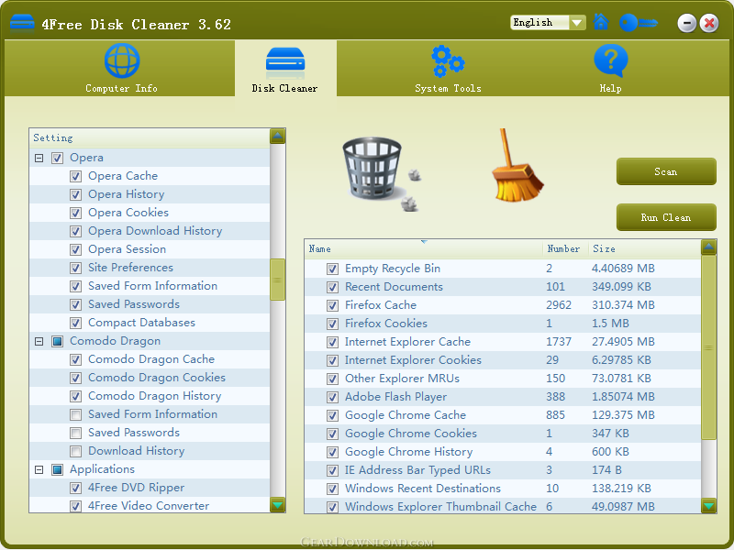Click the Setting column header
734x550 pixels.
(150, 138)
